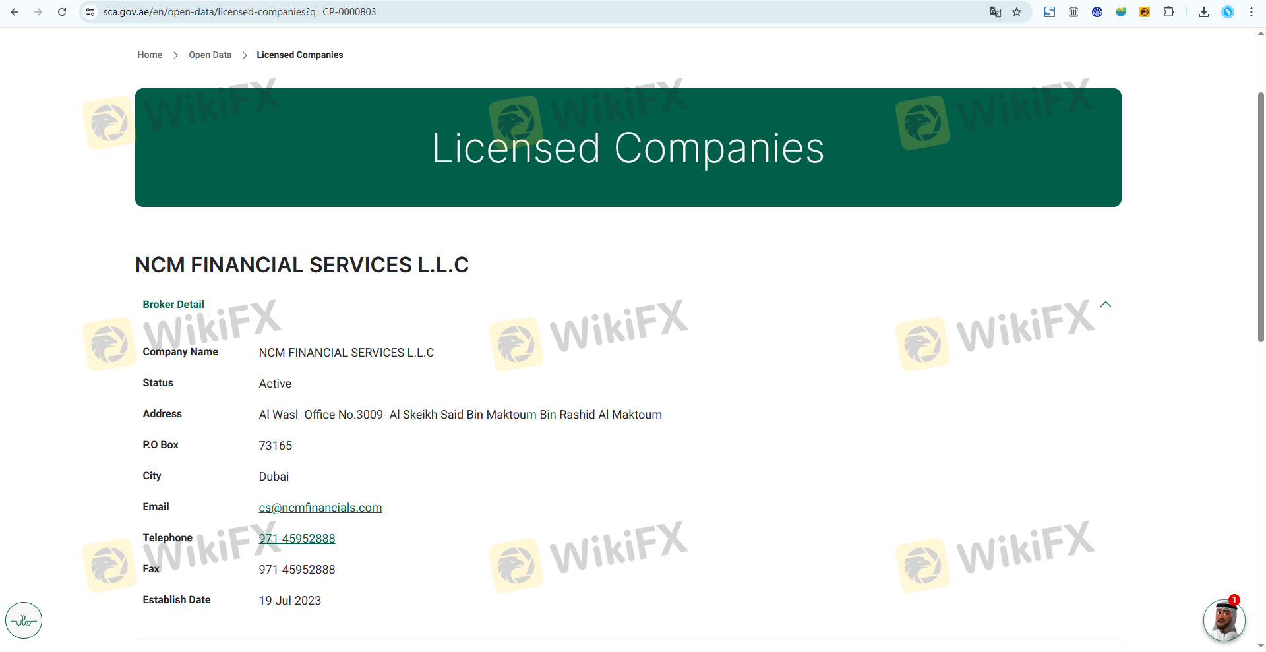Open the WikiFX extension icon in toolbar
1266x652 pixels.
coord(1145,12)
